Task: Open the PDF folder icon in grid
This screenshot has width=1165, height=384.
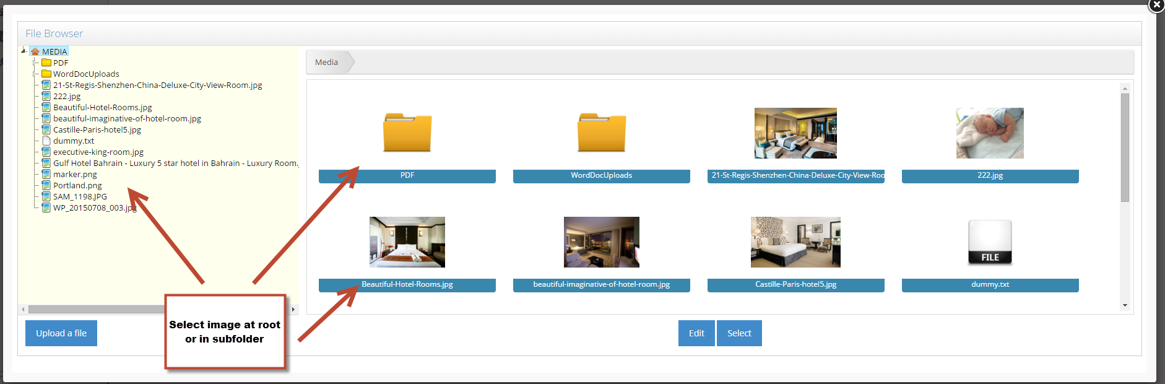Action: pos(407,133)
